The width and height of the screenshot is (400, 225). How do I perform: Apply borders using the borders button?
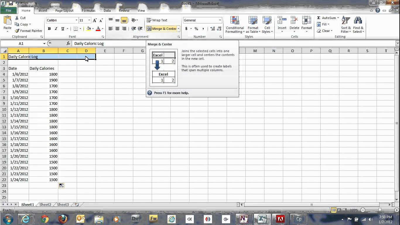tap(76, 29)
